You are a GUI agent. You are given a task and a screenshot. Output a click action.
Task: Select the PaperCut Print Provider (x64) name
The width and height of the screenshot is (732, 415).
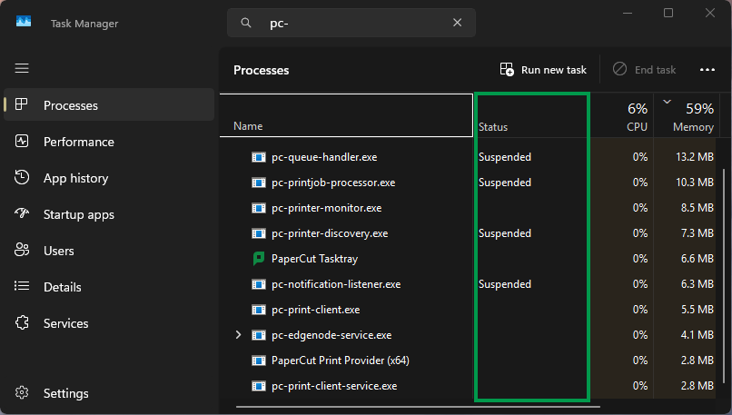tap(341, 361)
